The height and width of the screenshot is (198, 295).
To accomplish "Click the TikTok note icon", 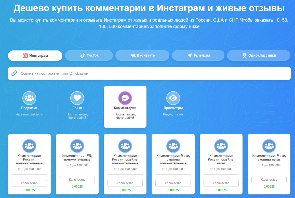I will point(83,55).
